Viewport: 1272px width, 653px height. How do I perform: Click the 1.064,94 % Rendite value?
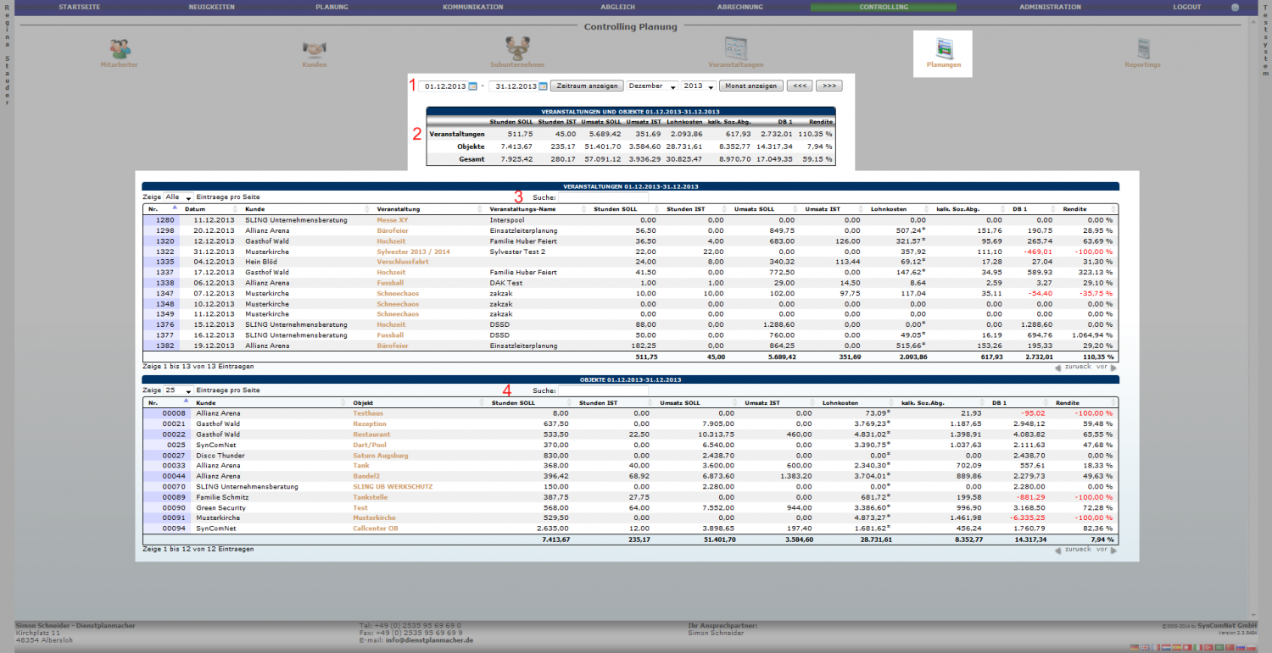[x=1093, y=335]
